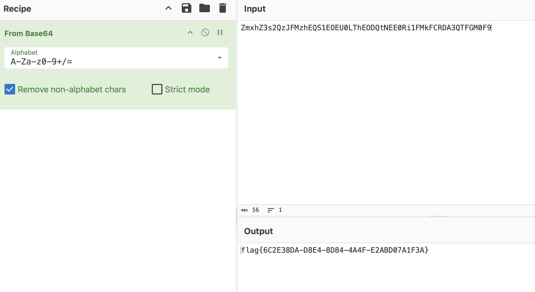Enable Strict mode checkbox

click(x=156, y=89)
